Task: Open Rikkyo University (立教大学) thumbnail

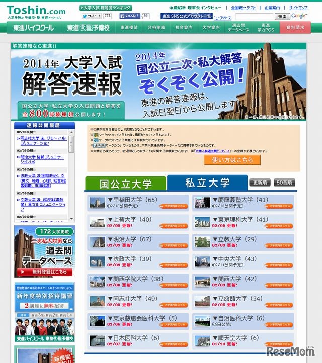Action: 202,242
